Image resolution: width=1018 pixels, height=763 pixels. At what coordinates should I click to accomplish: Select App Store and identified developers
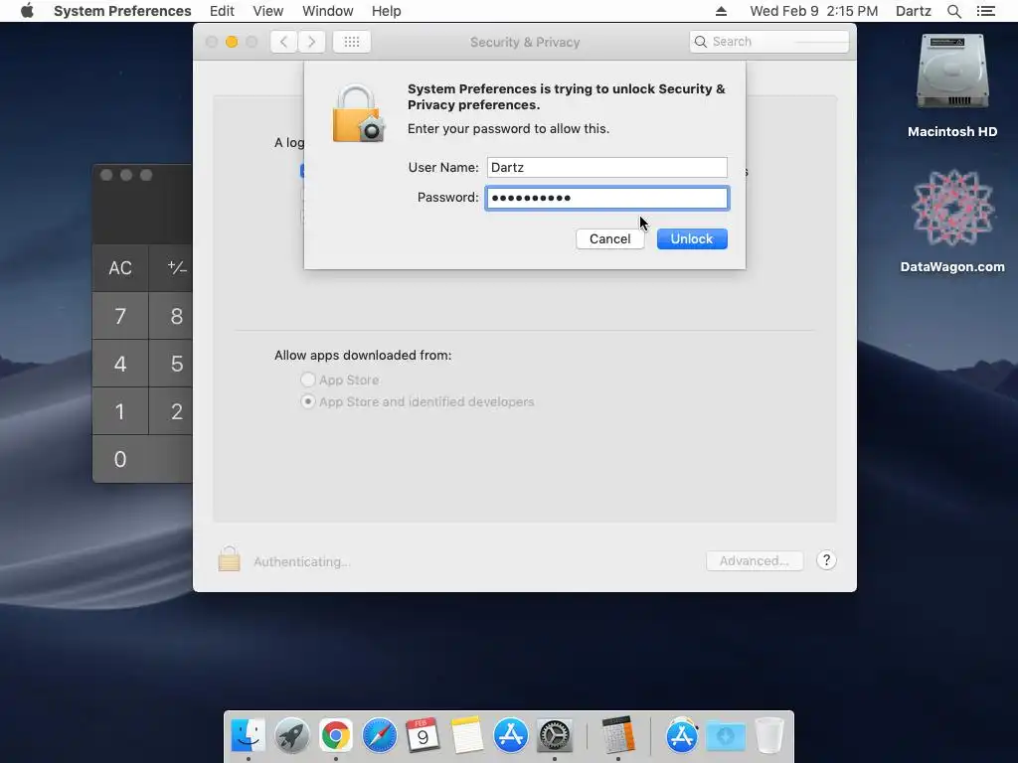click(308, 401)
